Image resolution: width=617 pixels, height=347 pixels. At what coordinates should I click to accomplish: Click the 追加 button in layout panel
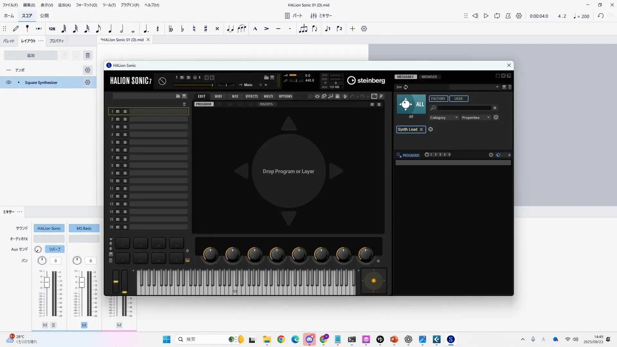tap(31, 55)
